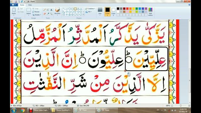This screenshot has width=201, height=113.
Task: Expand the Select dropdown arrow
Action: 29,15
